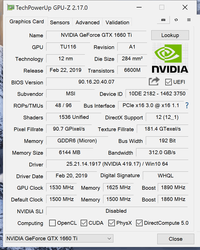The height and width of the screenshot is (250, 200).
Task: Click the screenshot camera icon
Action: pos(163,20)
